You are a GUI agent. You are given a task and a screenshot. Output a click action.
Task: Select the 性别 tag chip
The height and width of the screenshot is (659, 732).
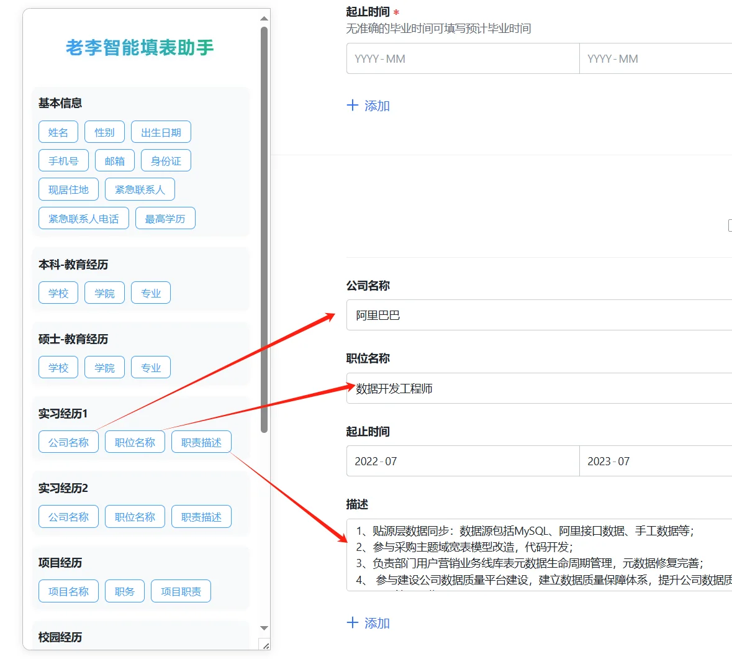click(104, 131)
